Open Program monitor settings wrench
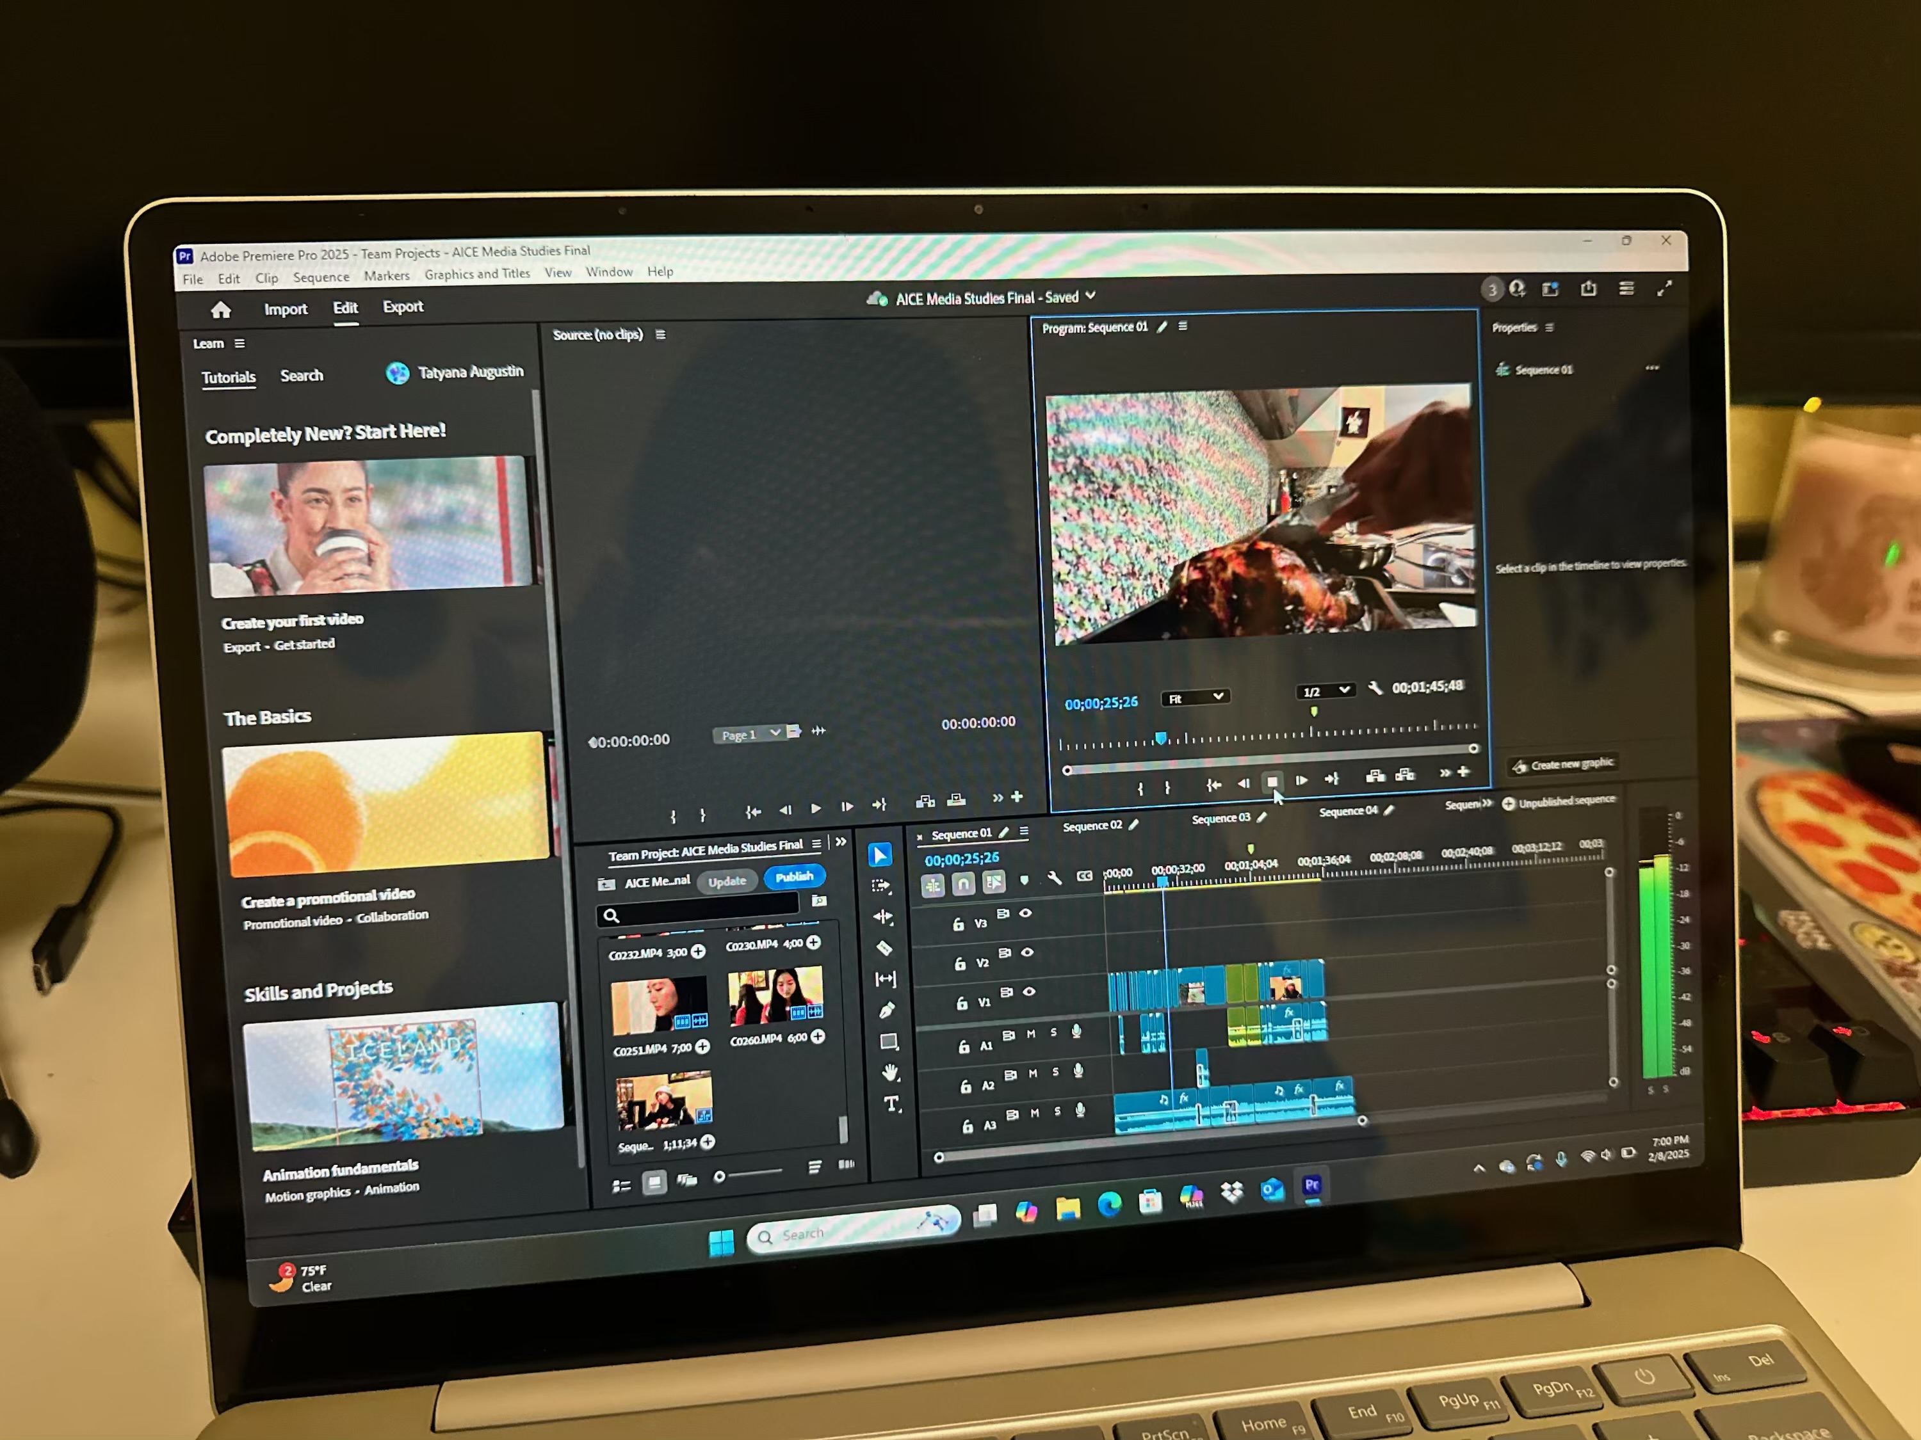The width and height of the screenshot is (1921, 1440). tap(1375, 687)
